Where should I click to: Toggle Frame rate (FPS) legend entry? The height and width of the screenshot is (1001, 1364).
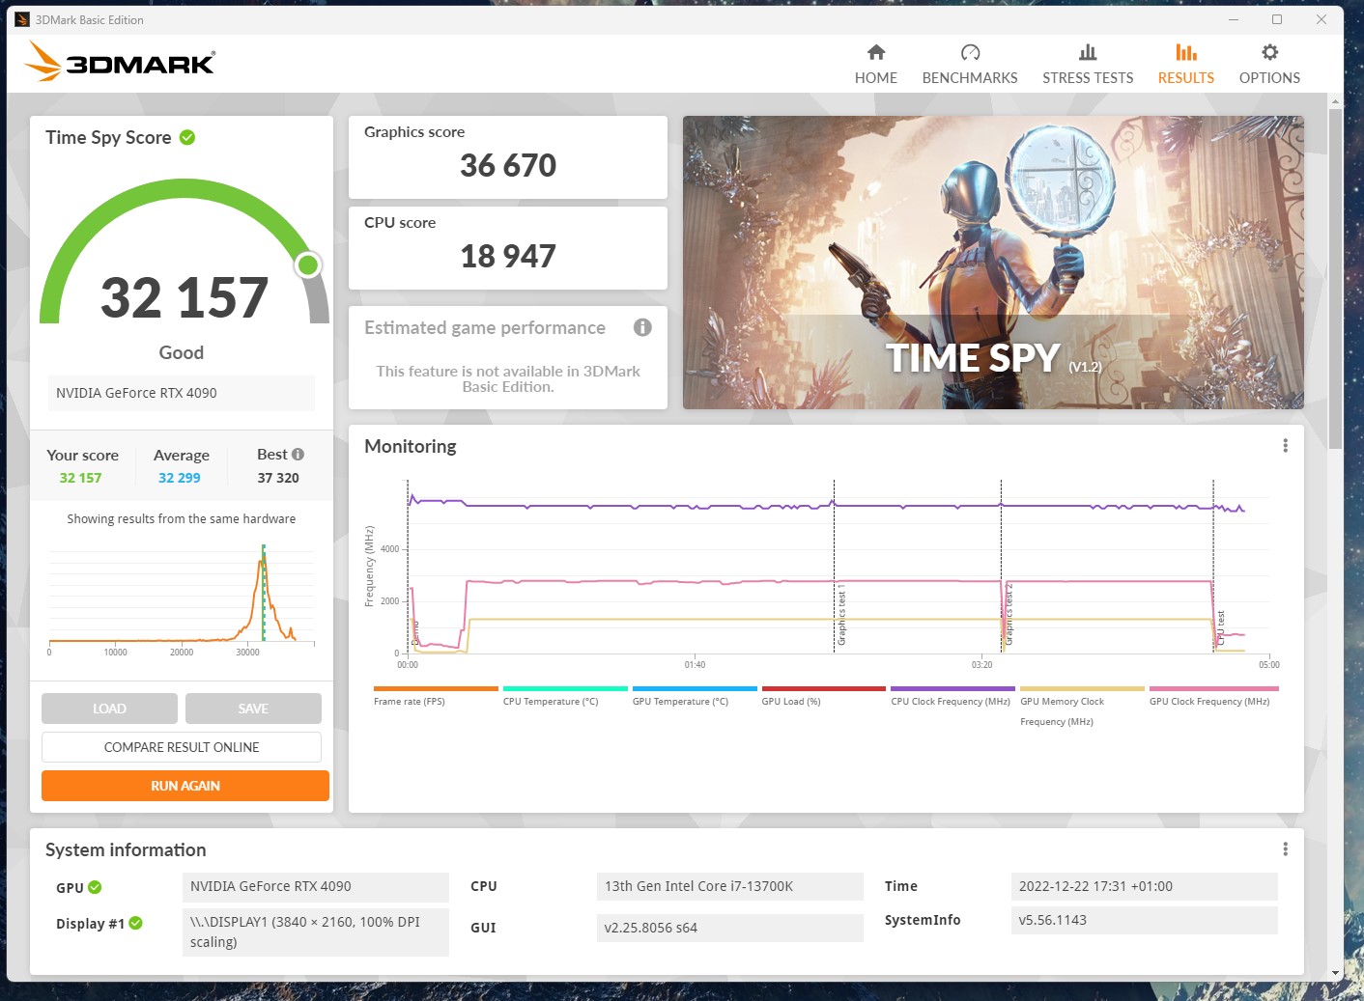point(435,696)
